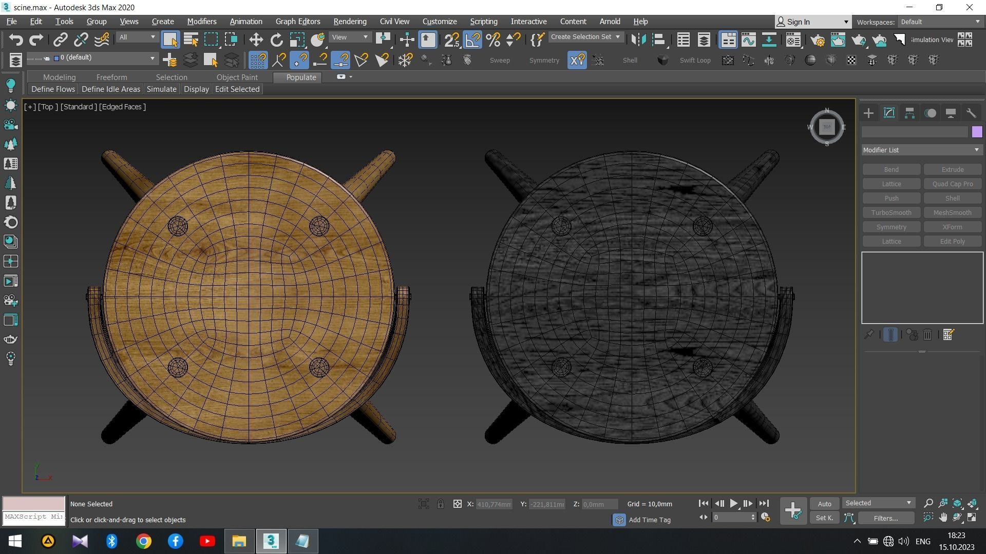Click the TurboSmooth modifier button
986x554 pixels.
pos(891,212)
